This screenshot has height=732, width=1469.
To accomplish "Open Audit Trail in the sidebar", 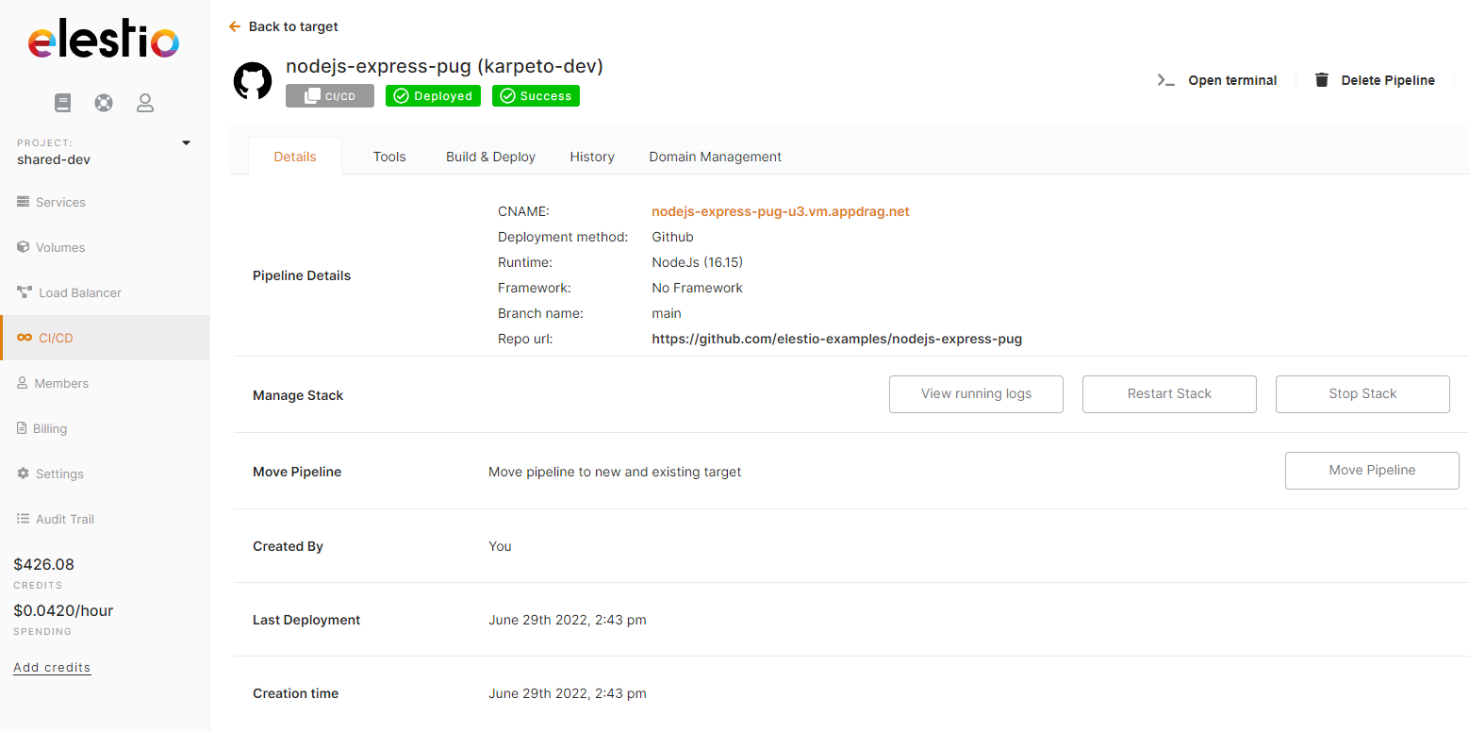I will pyautogui.click(x=64, y=519).
